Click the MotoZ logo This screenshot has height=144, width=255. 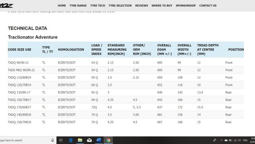[x=6, y=5]
